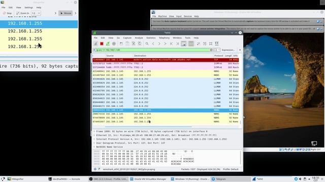The image size is (325, 182).
Task: Reset Wireshark text to normal size icon
Action: click(211, 43)
